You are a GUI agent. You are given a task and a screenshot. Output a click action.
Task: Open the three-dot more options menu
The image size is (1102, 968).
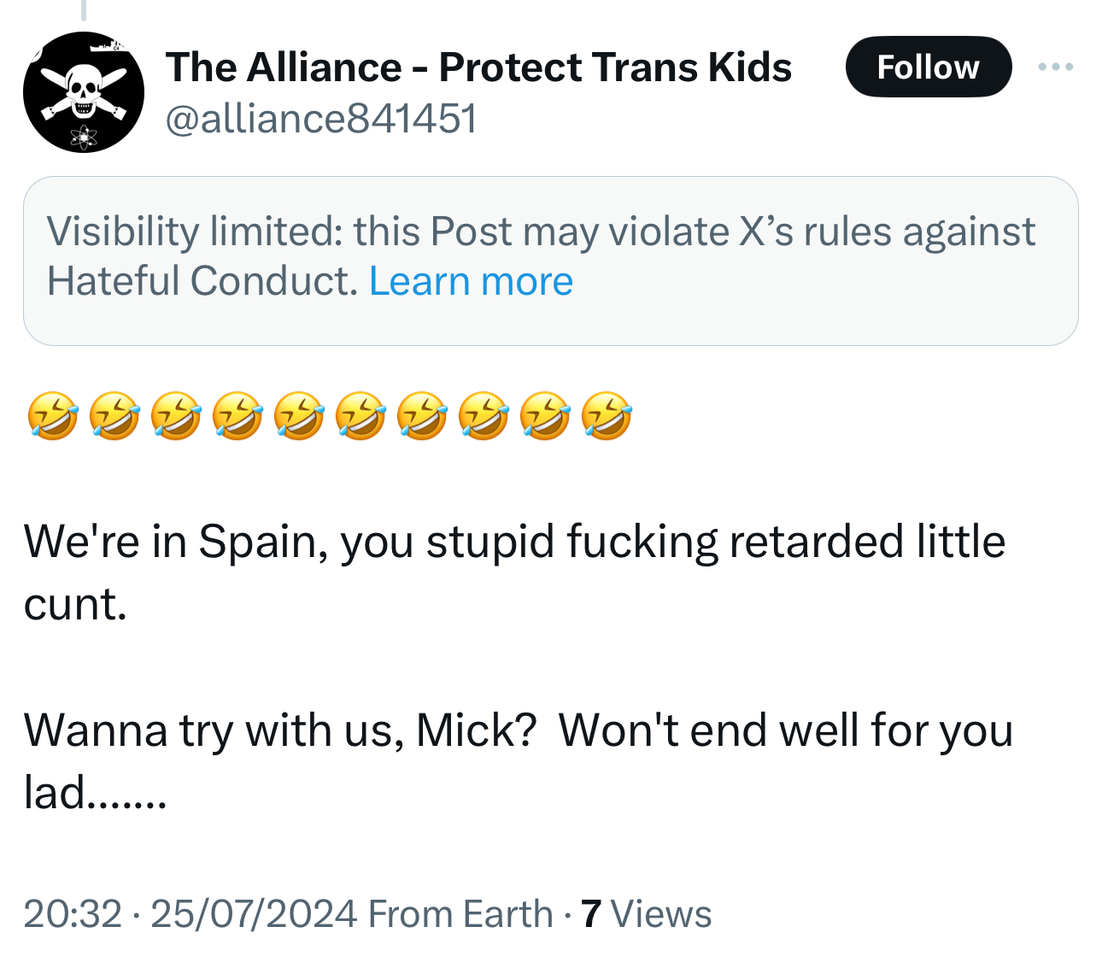tap(1056, 67)
